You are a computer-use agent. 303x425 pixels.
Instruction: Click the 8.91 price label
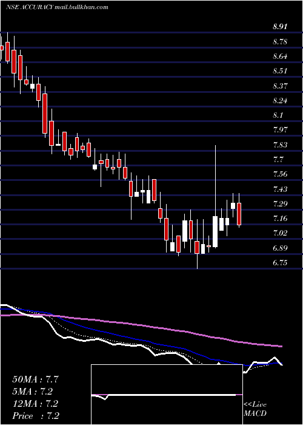click(x=280, y=27)
